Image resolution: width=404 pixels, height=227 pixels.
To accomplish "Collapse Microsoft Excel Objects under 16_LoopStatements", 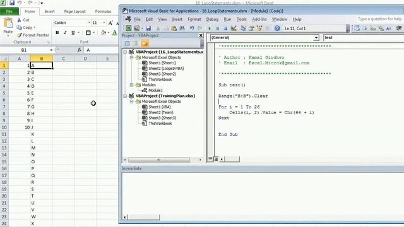I will tap(131, 57).
